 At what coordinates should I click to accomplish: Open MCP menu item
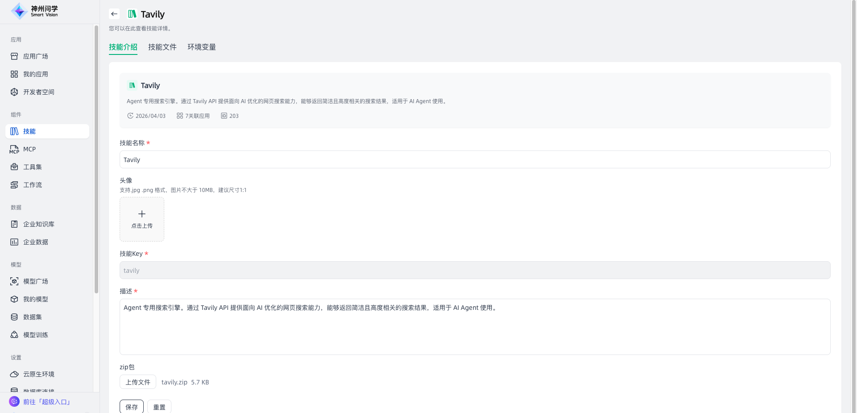[47, 149]
